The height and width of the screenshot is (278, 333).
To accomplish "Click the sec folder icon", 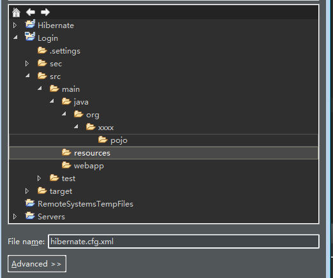I will 42,63.
